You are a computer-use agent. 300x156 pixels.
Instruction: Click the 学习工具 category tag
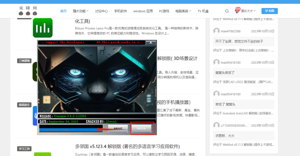pyautogui.click(x=24, y=149)
